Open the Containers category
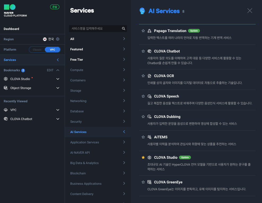The image size is (262, 203). [x=98, y=80]
